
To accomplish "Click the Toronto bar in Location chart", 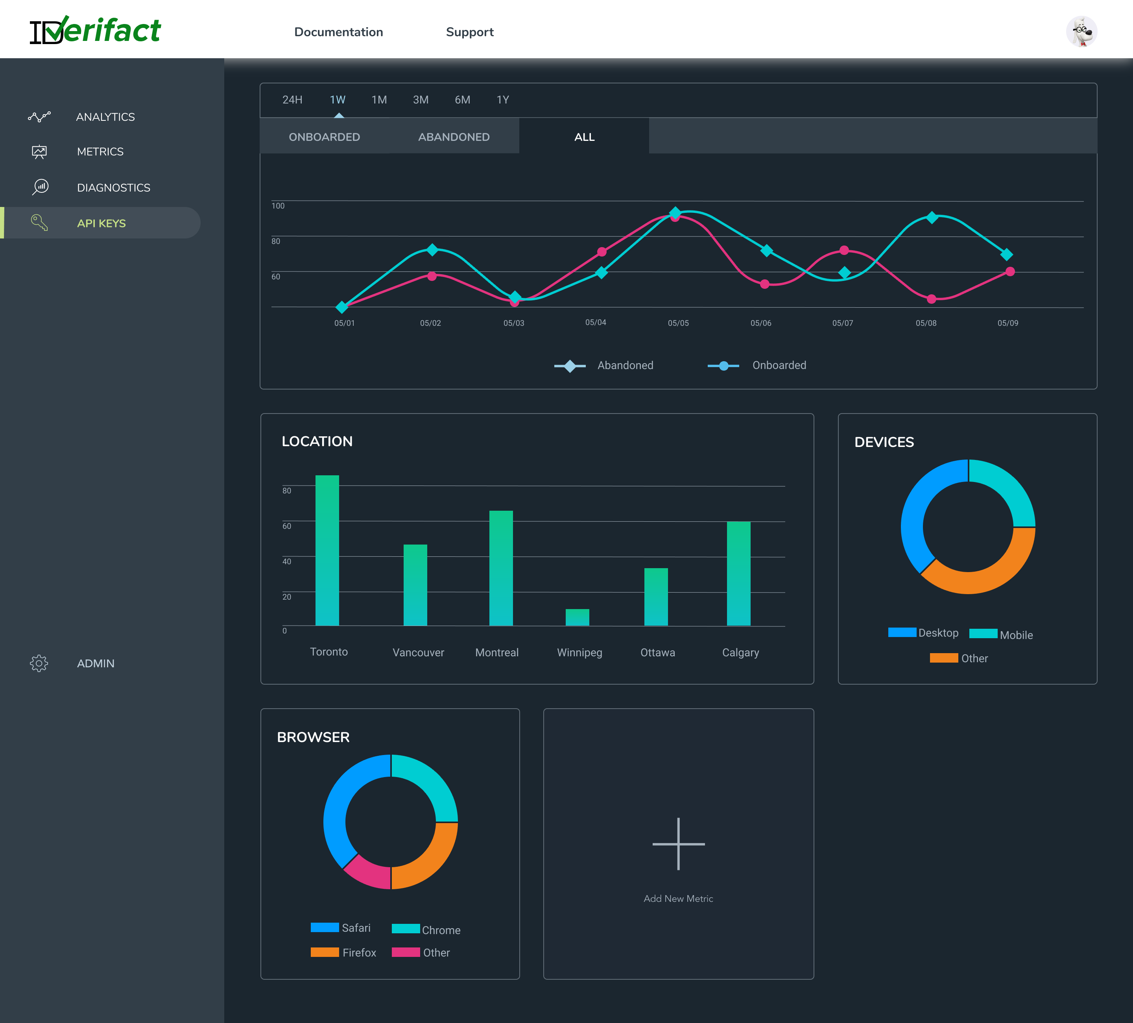I will 327,550.
